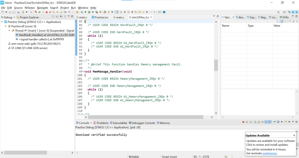The image size is (299, 158).
Task: Click the Step Return icon
Action: point(61,12)
